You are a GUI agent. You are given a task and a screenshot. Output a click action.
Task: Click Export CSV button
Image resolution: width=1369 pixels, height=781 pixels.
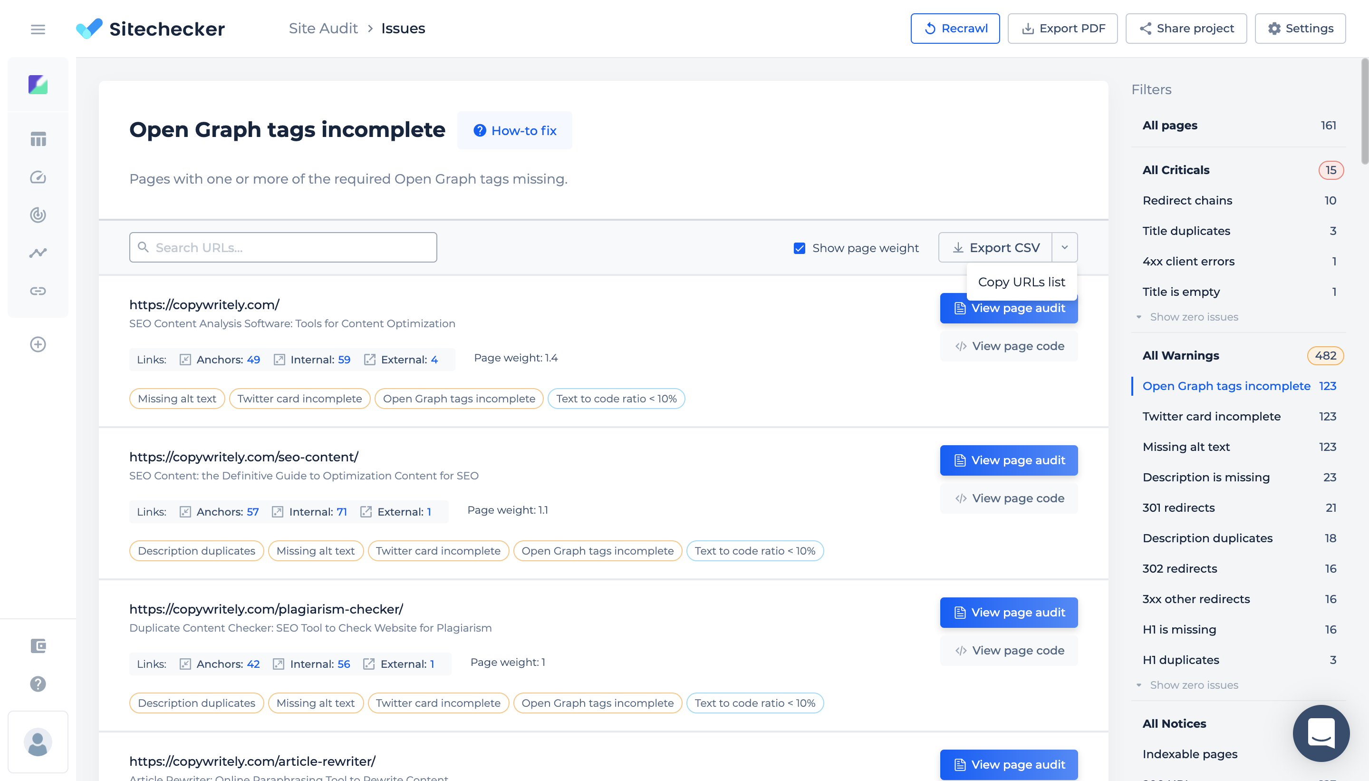coord(995,247)
